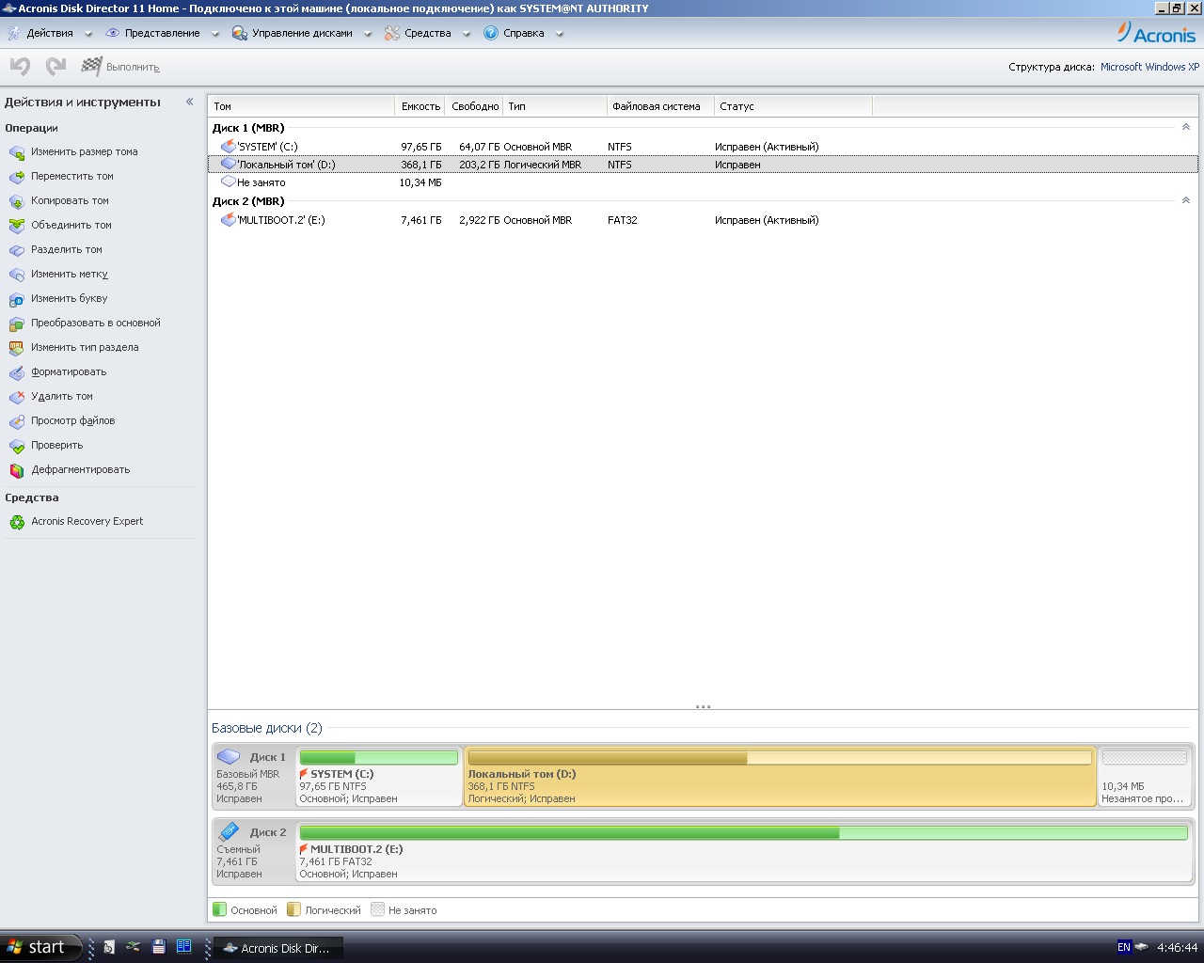This screenshot has height=963, width=1204.
Task: Click the Undo arrow icon in toolbar
Action: 20,67
